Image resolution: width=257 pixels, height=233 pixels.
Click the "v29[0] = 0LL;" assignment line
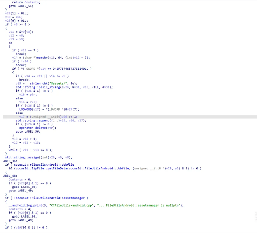tap(16, 21)
